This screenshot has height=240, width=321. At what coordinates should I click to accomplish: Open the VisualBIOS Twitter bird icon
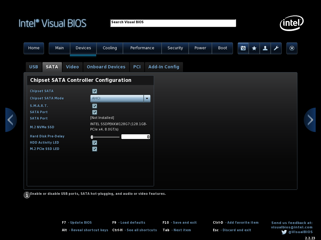point(284,232)
